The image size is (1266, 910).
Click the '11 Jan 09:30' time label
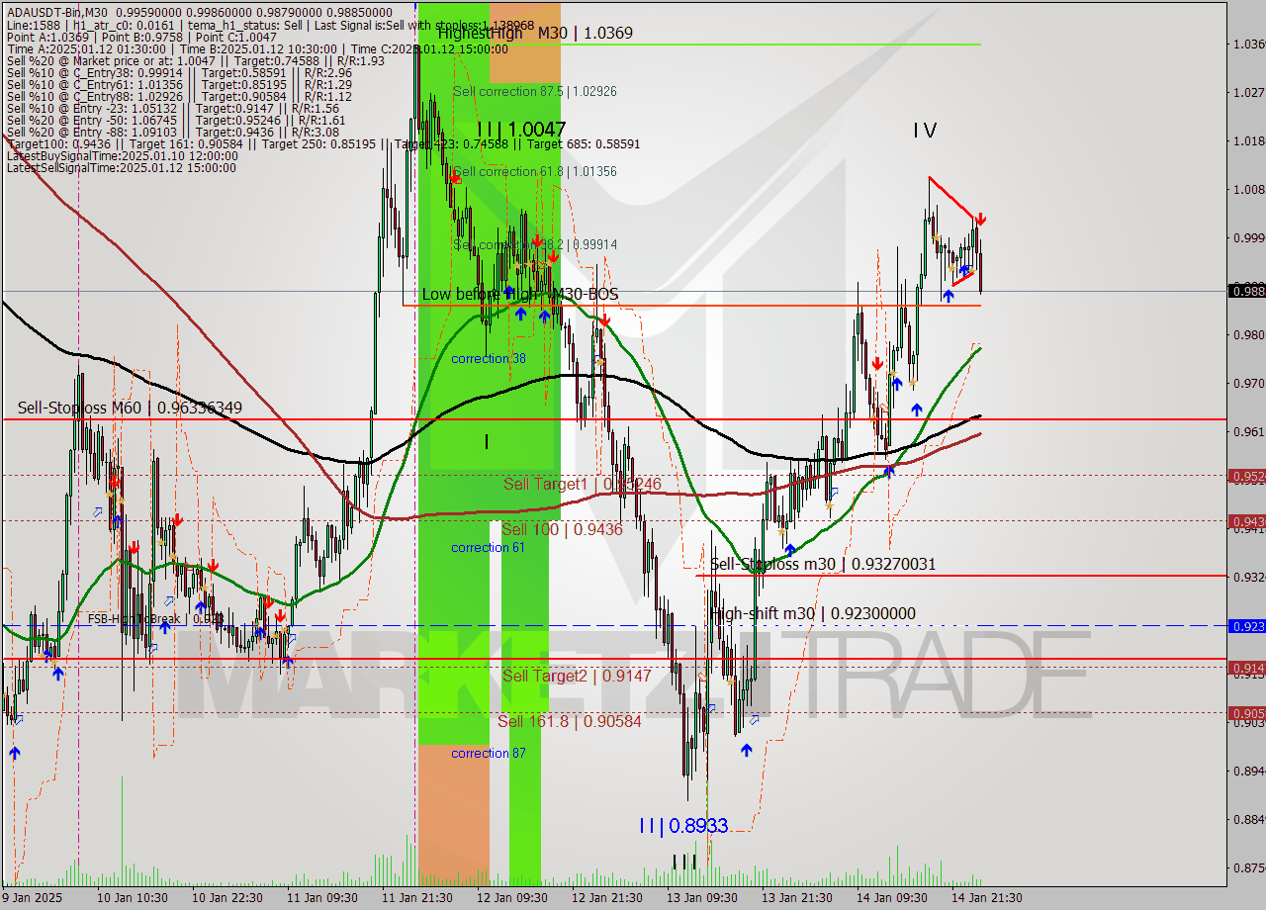point(321,898)
